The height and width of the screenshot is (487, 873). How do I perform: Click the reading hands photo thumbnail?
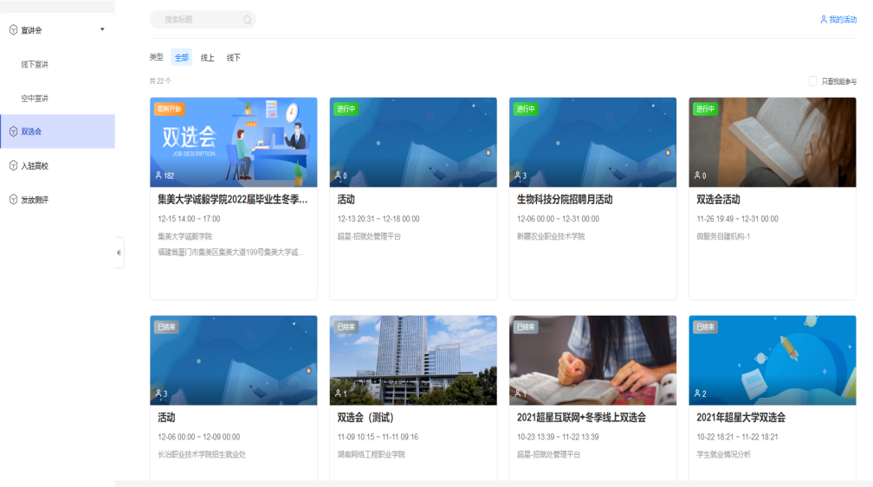pos(592,360)
